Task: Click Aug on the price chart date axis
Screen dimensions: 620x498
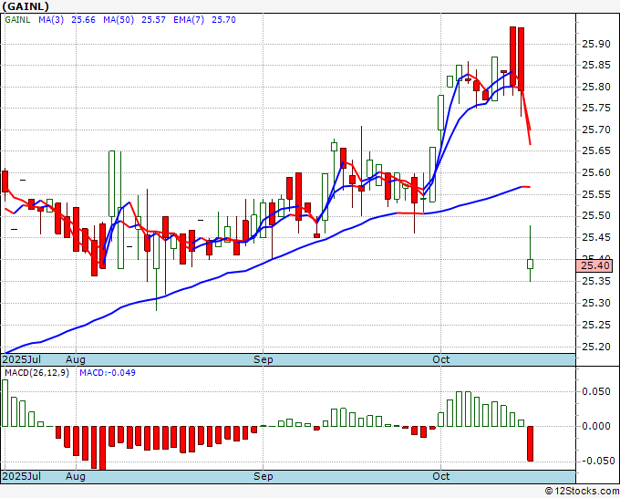Action: click(x=76, y=359)
